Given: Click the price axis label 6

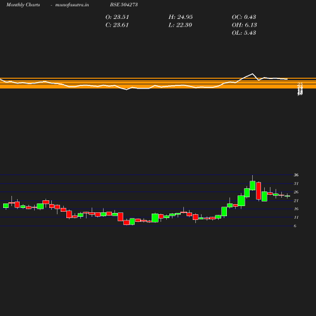Looking at the screenshot, I should [x=295, y=226].
